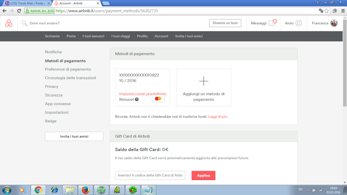Open Windows Explorer folder taskbar icon

pos(70,190)
